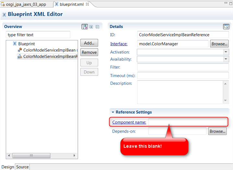The width and height of the screenshot is (233, 170).
Task: Close the blueprint.xml editor tab
Action: 87,4
